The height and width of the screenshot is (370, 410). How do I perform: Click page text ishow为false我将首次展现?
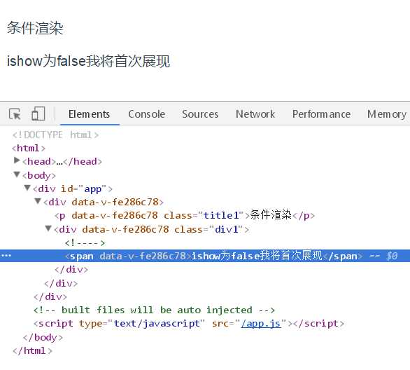[88, 61]
